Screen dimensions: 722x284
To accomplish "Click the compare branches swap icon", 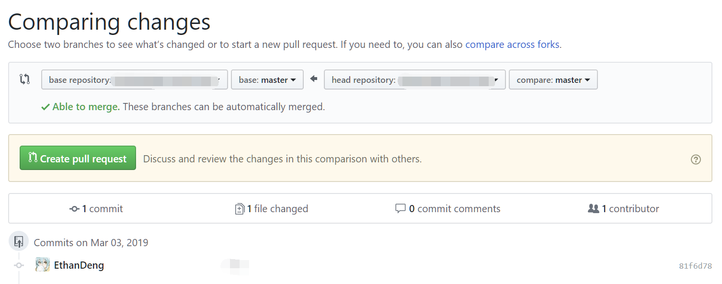I will tap(25, 80).
